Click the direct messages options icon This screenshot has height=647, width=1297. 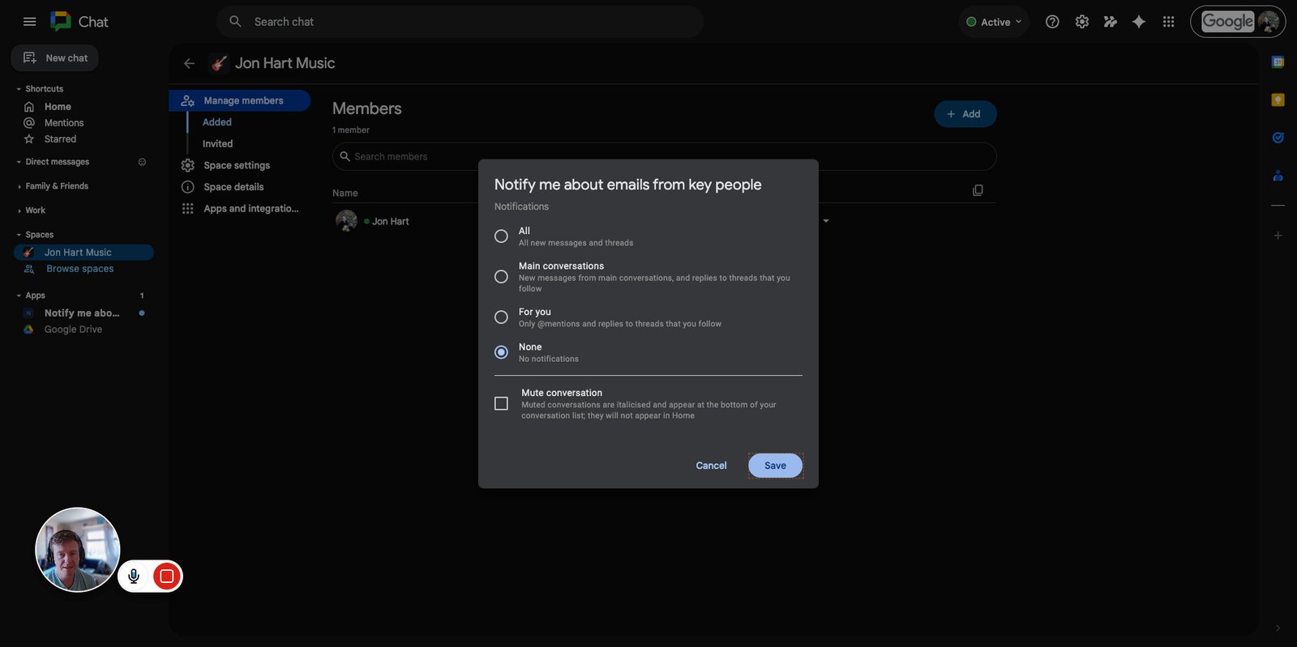[x=142, y=162]
